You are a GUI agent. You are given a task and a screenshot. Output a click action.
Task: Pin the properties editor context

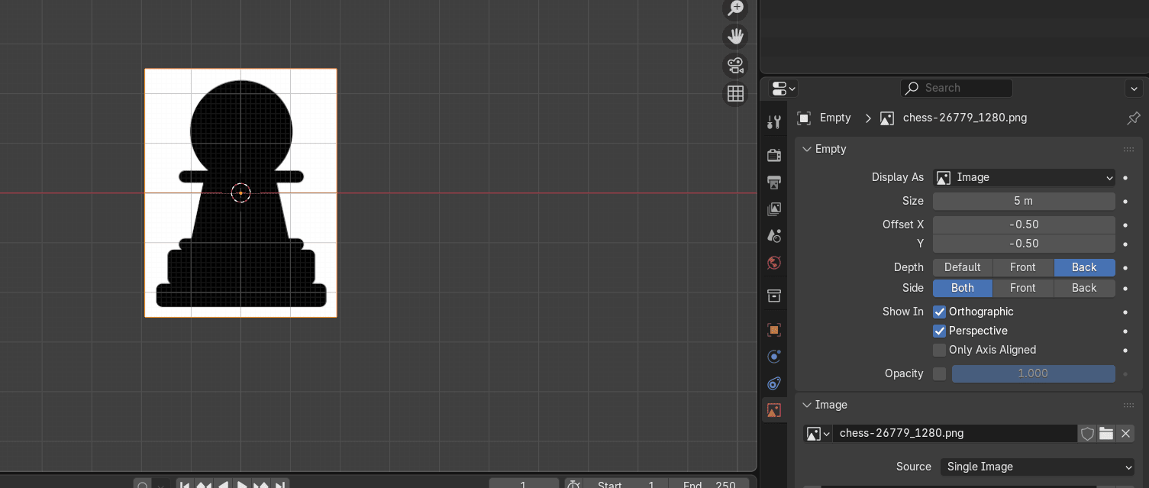click(1134, 118)
